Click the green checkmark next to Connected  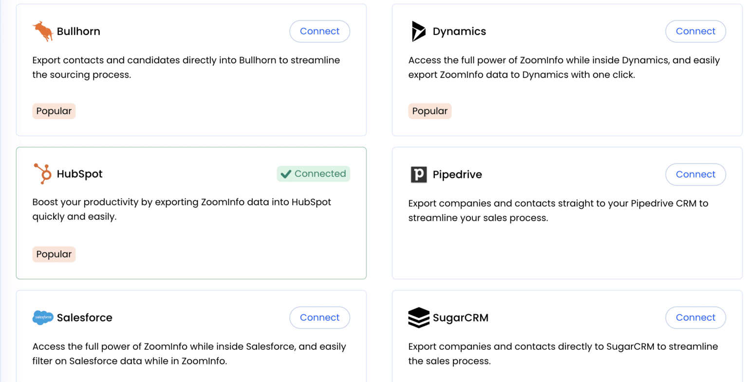[x=286, y=174]
